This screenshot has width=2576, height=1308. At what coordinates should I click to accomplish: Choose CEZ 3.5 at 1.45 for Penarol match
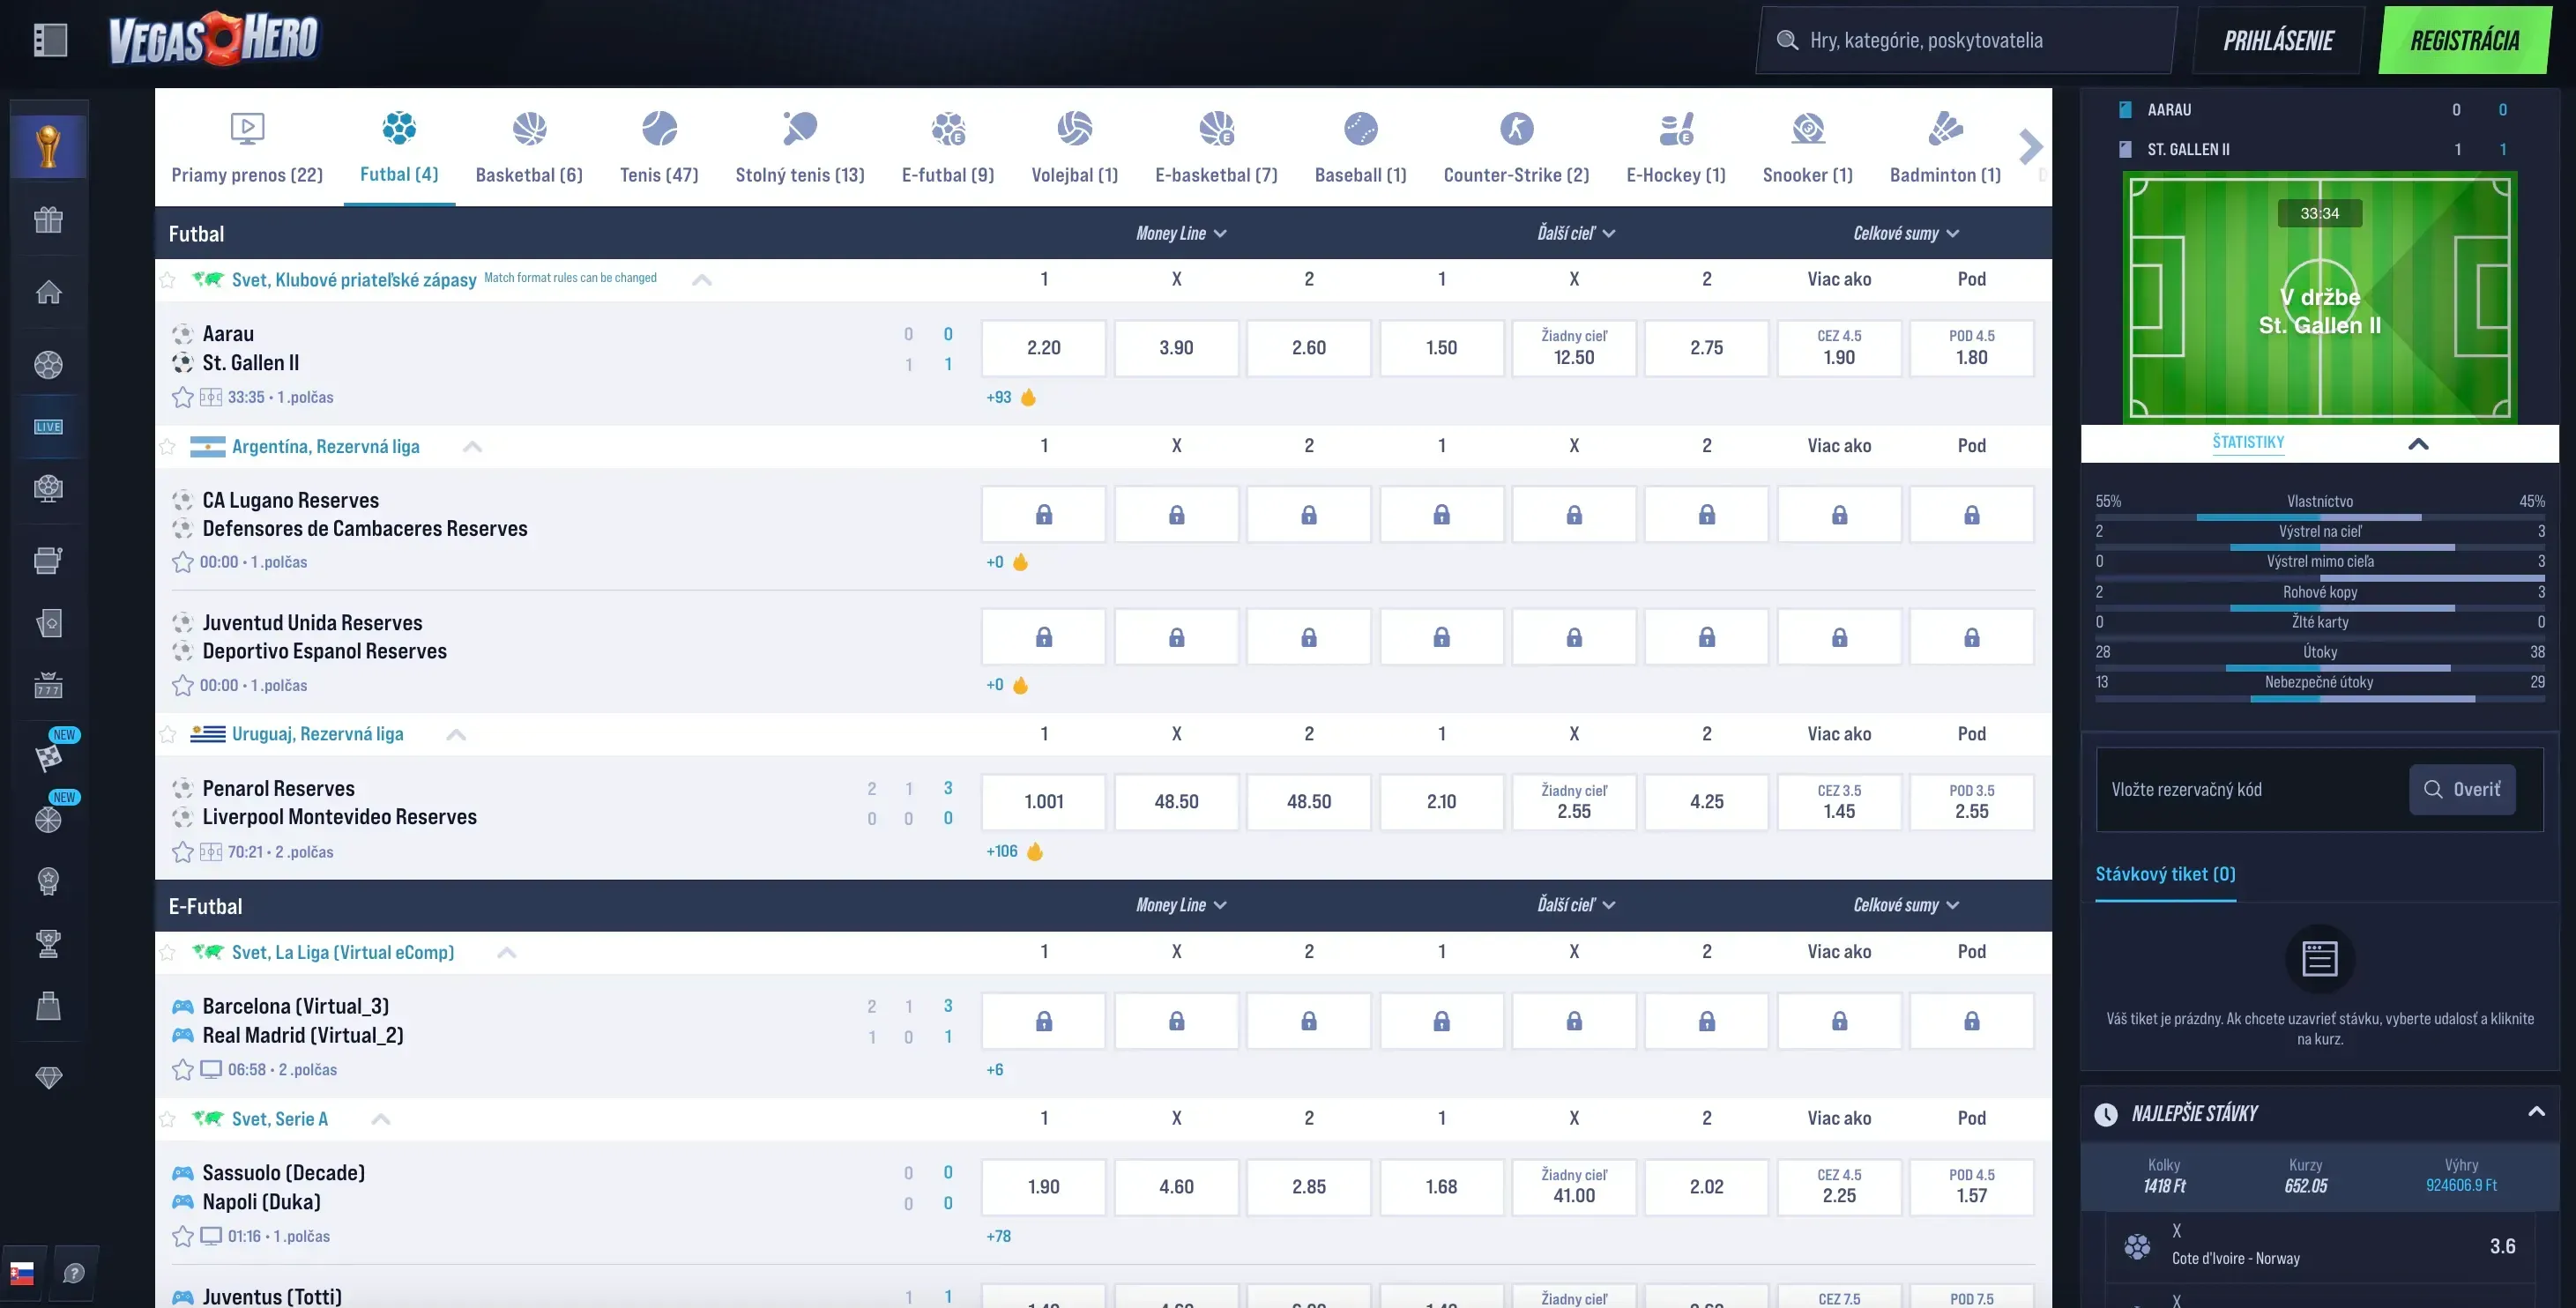click(x=1839, y=802)
